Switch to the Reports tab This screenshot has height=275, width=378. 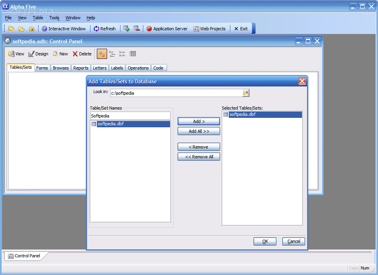coord(81,68)
